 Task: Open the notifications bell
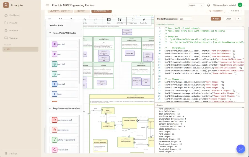(x=209, y=5)
